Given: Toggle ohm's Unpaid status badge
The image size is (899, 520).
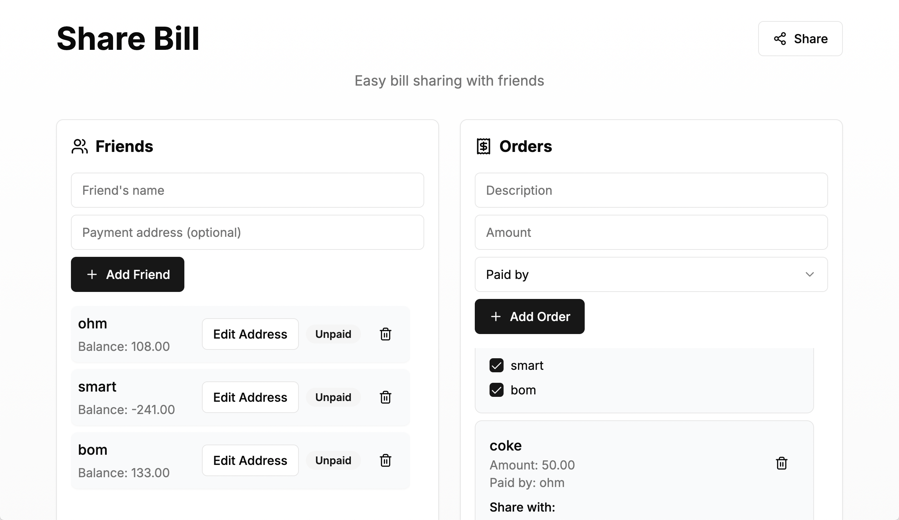Looking at the screenshot, I should point(333,334).
